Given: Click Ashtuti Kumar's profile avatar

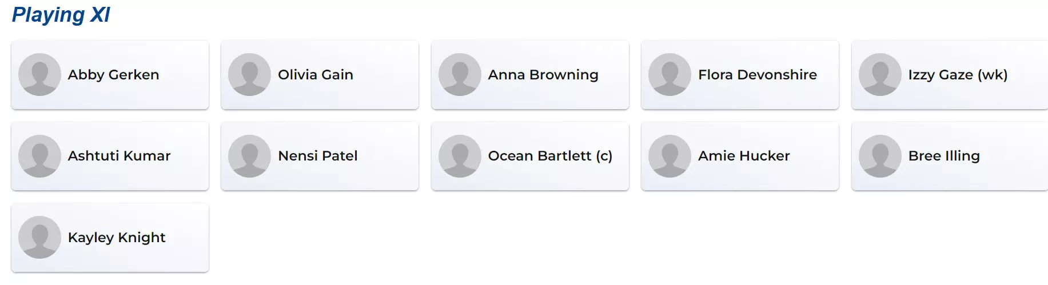Looking at the screenshot, I should coord(39,156).
